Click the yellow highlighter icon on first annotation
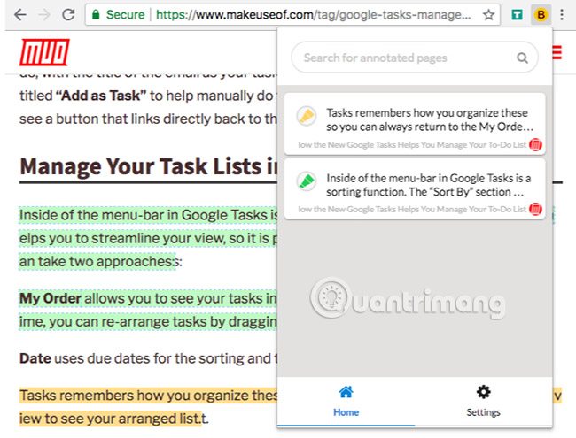The width and height of the screenshot is (576, 438). 306,116
